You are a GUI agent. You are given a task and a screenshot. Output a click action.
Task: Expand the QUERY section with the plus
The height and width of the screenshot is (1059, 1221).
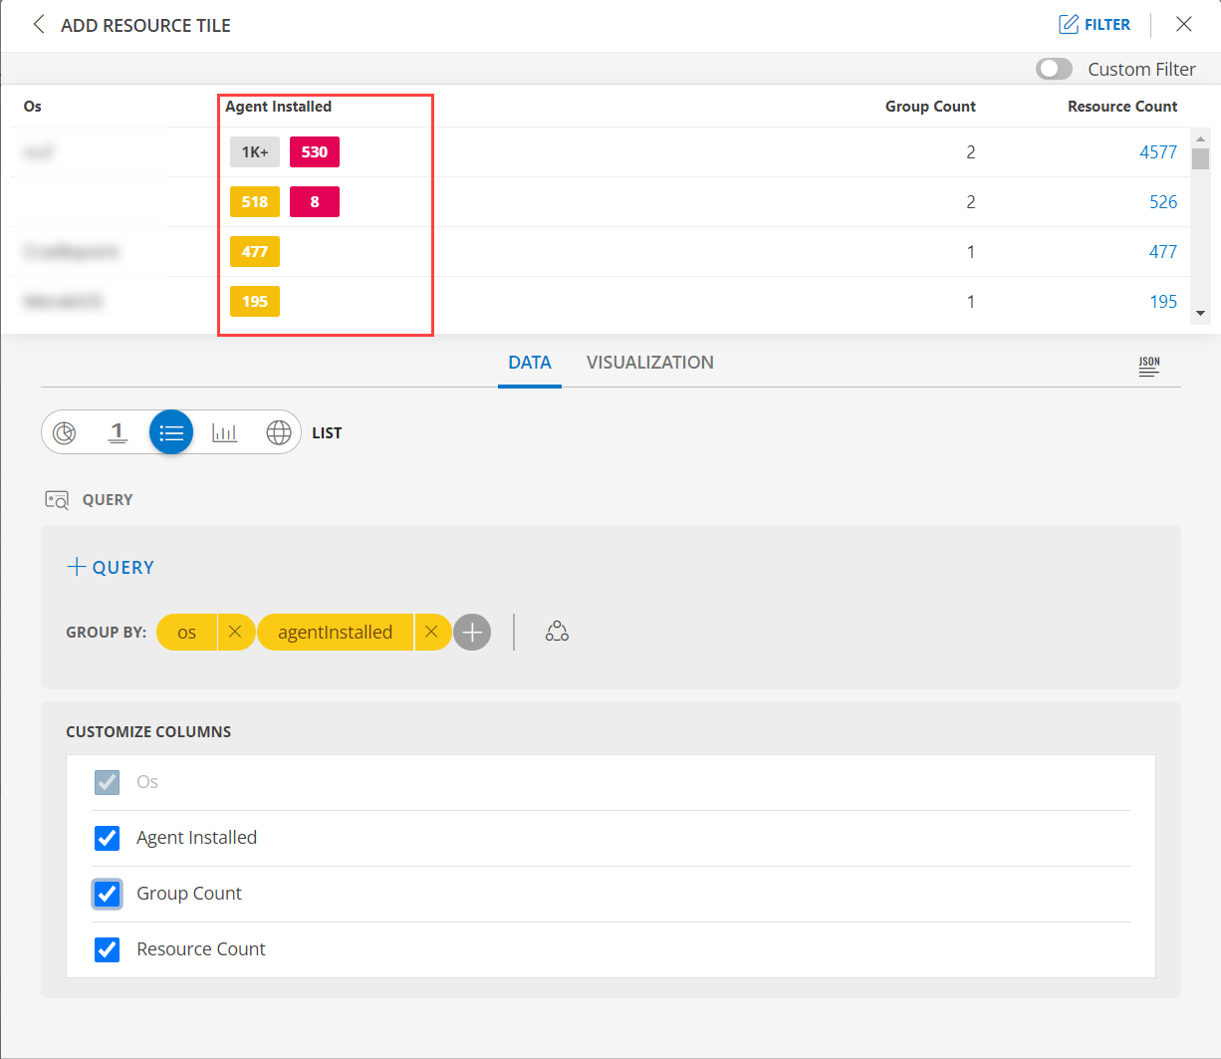[110, 567]
